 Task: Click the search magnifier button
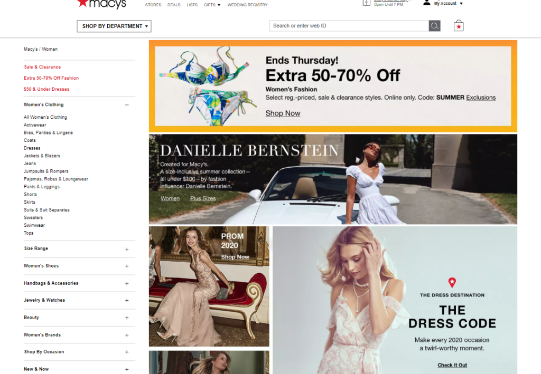pyautogui.click(x=434, y=26)
